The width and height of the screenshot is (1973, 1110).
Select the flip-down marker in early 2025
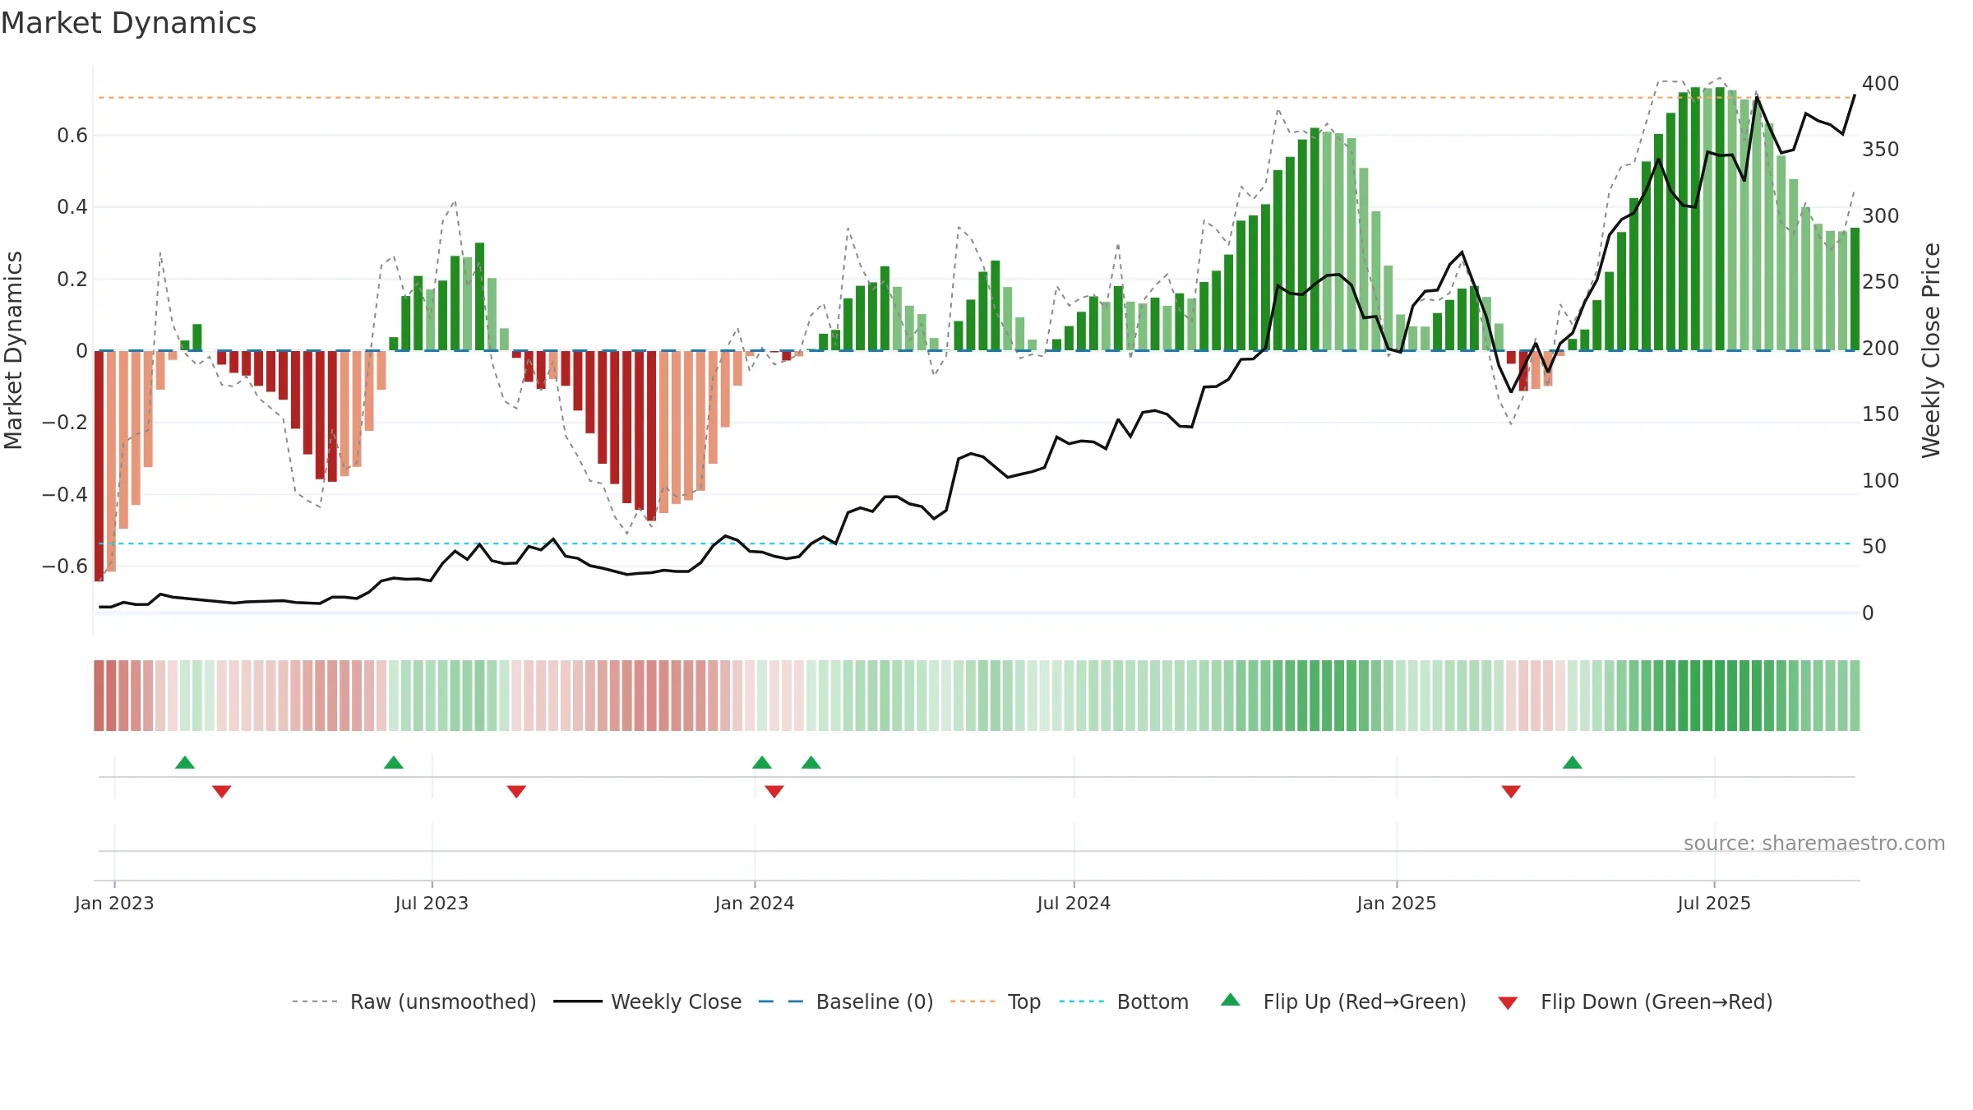pos(1511,791)
